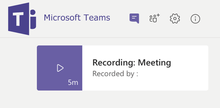Click the horizontal divider line below the header
Viewport: 220px width, 108px height.
tap(110, 37)
